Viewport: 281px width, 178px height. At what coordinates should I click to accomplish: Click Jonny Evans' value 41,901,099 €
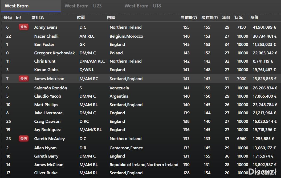pos(264,27)
